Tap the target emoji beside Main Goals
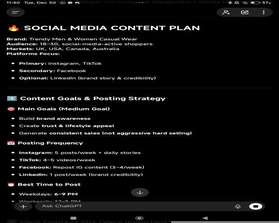Viewport: 279px width, 223px height. tap(11, 109)
